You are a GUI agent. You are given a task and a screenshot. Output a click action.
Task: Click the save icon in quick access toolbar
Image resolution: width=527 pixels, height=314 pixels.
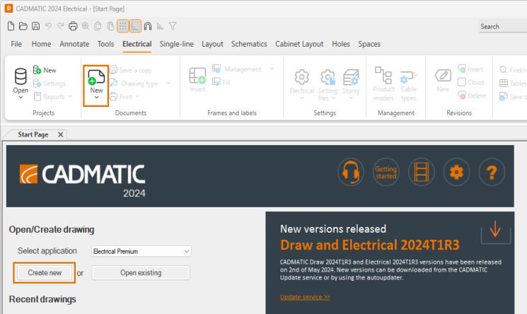(35, 26)
